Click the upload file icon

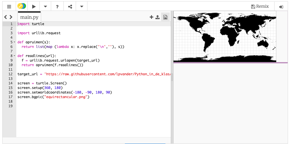[x=158, y=17]
